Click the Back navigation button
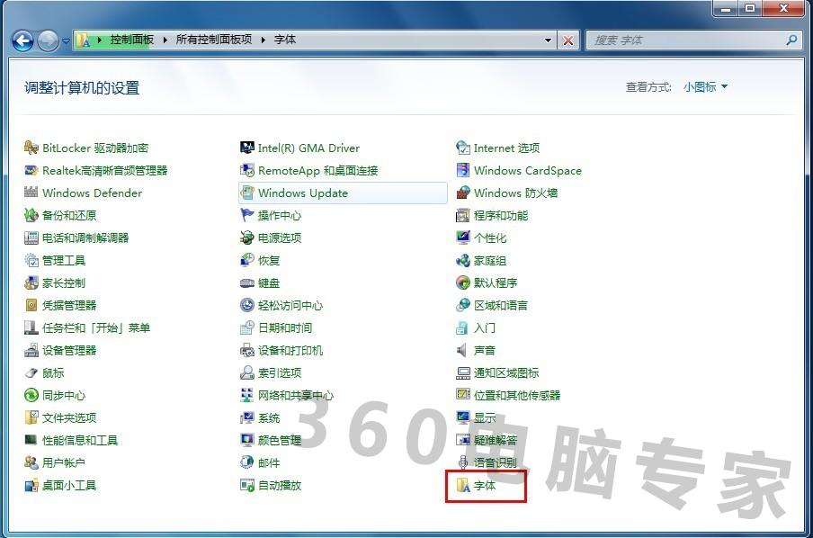Screen dimensions: 813x538 point(22,40)
